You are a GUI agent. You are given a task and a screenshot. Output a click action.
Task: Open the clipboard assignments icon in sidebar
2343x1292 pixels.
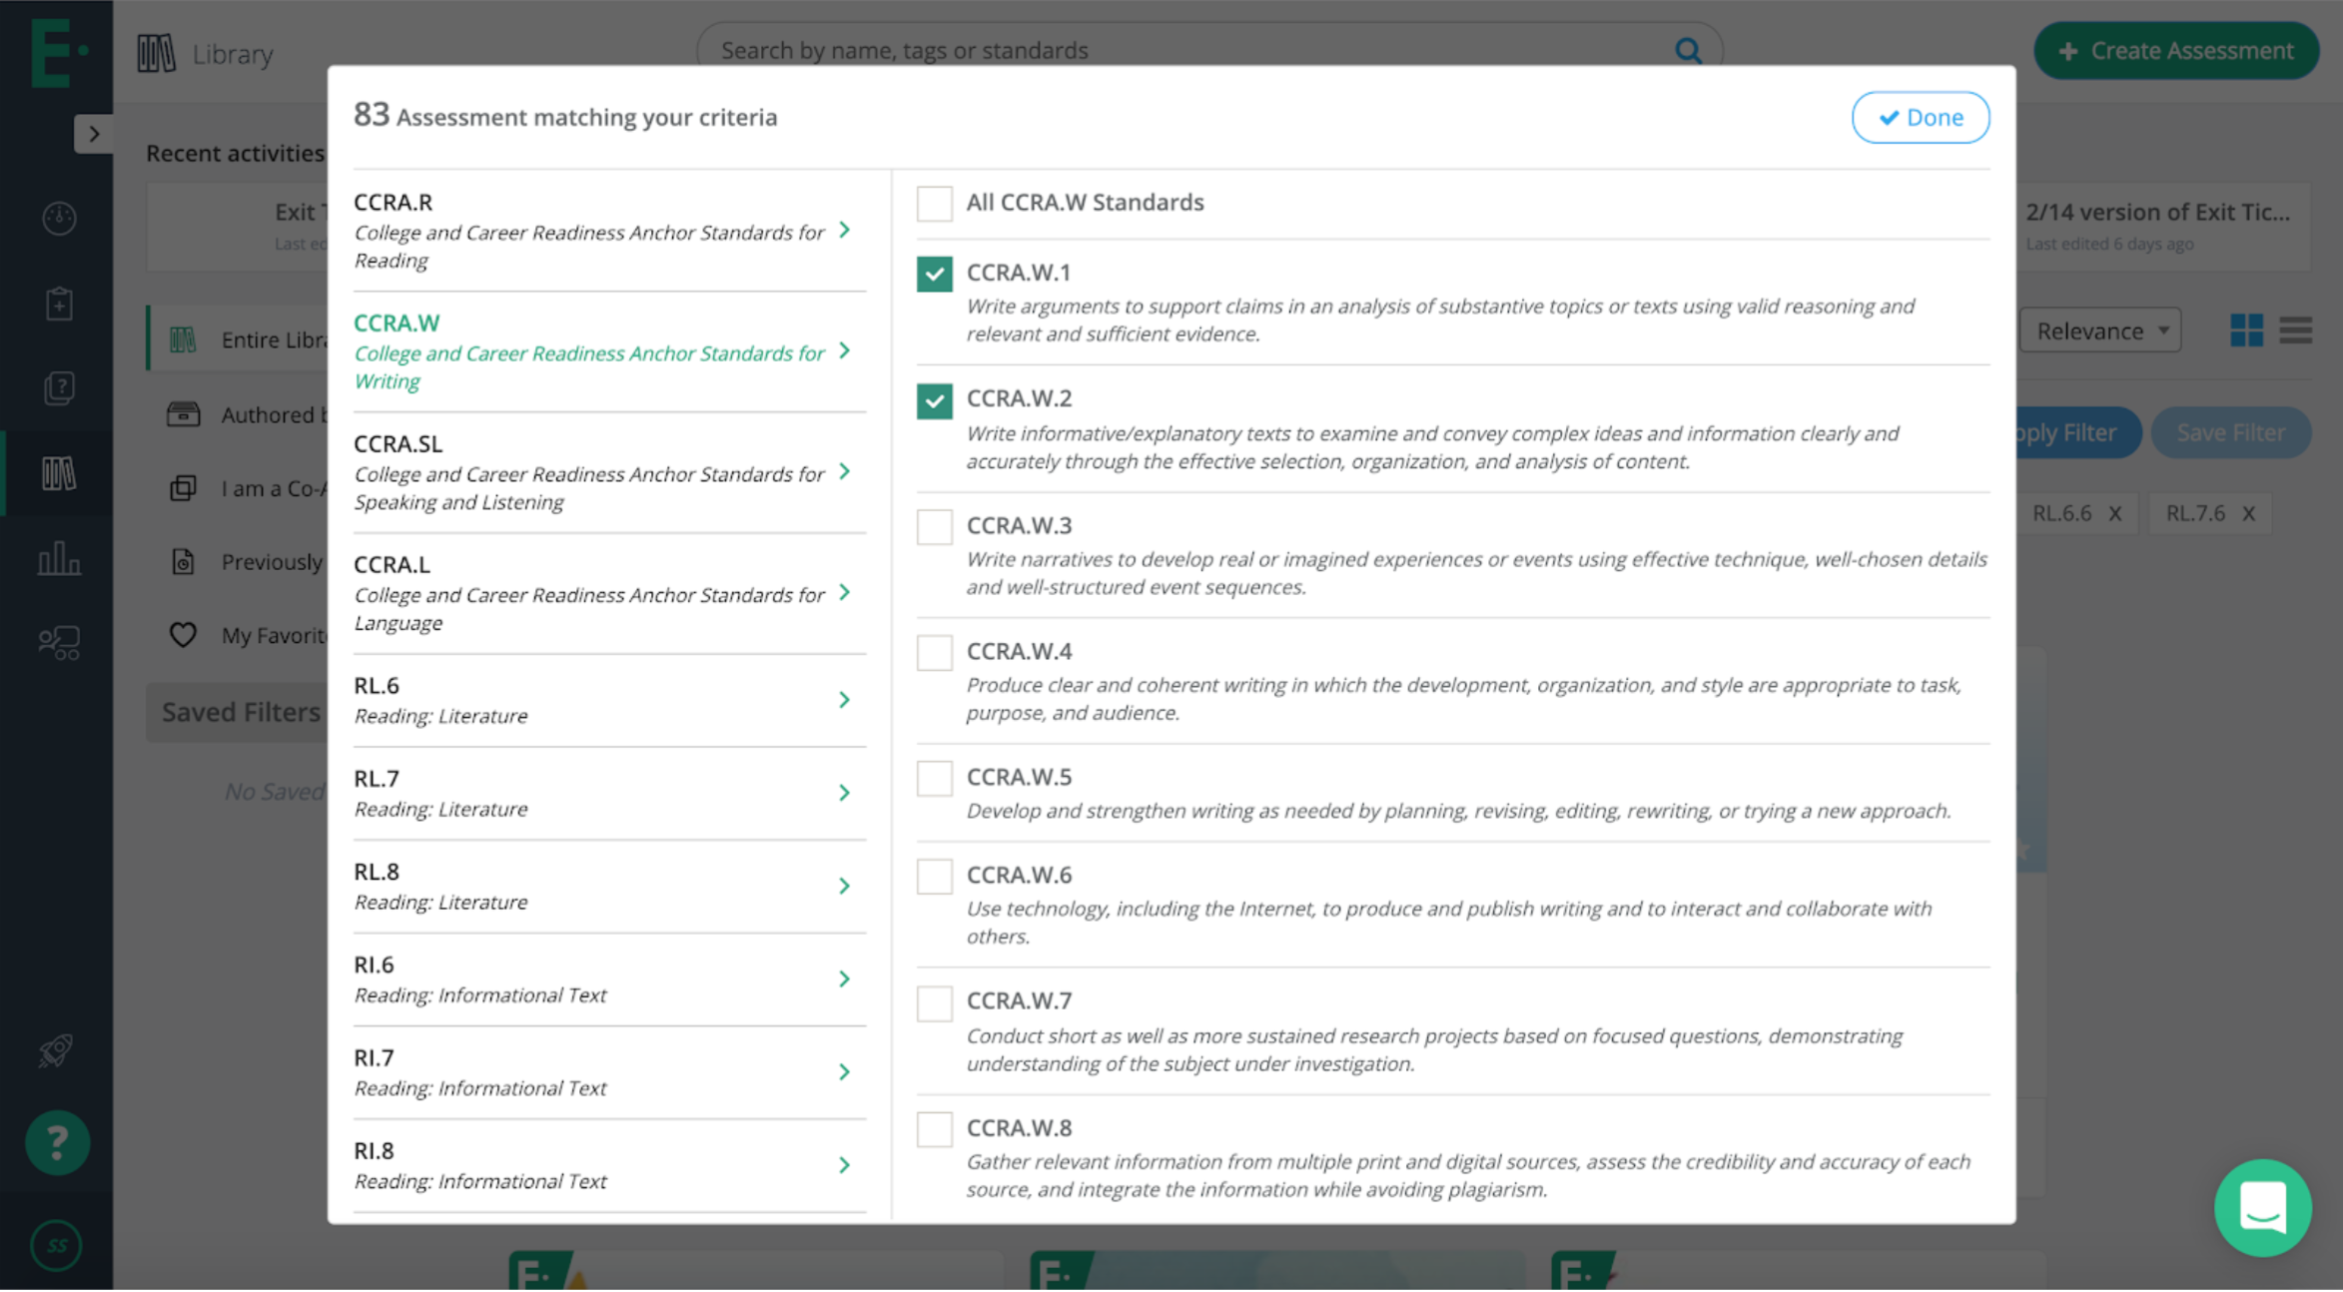[x=57, y=304]
